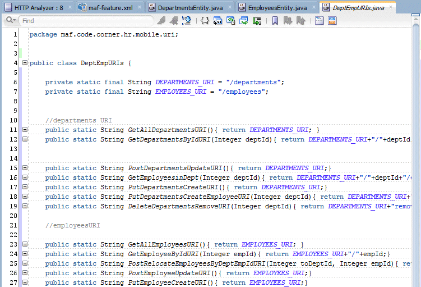Click the package maf.code.corner.hr.mobile.uri declaration

[104, 34]
